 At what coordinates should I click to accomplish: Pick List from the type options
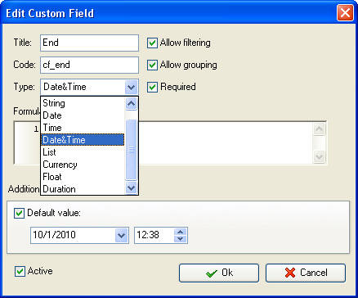(x=83, y=152)
